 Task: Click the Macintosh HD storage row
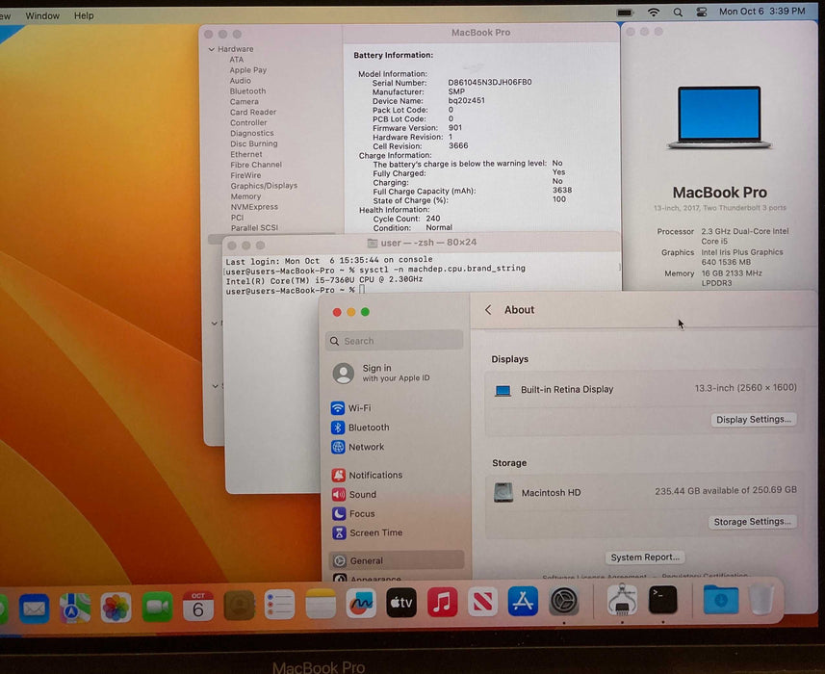(645, 492)
